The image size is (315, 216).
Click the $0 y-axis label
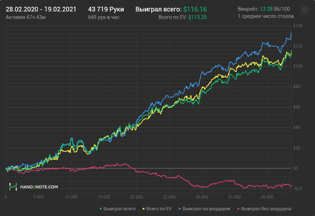click(296, 168)
